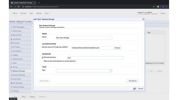Click the browser back arrow
The image size is (178, 100).
[x=11, y=7]
